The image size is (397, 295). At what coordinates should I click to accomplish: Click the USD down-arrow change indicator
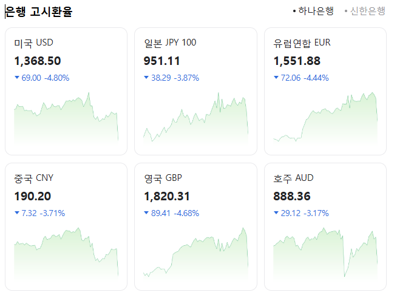17,77
